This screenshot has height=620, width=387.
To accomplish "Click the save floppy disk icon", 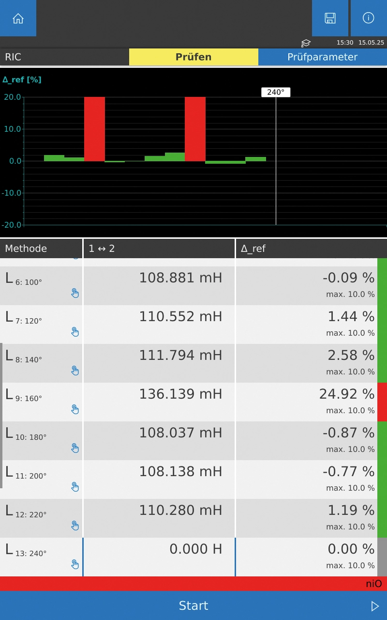I will point(330,18).
